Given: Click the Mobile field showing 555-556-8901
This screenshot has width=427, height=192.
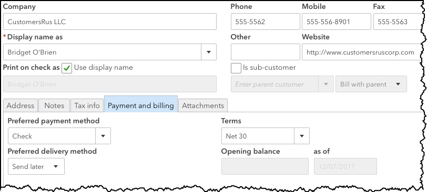Looking at the screenshot, I should click(337, 22).
